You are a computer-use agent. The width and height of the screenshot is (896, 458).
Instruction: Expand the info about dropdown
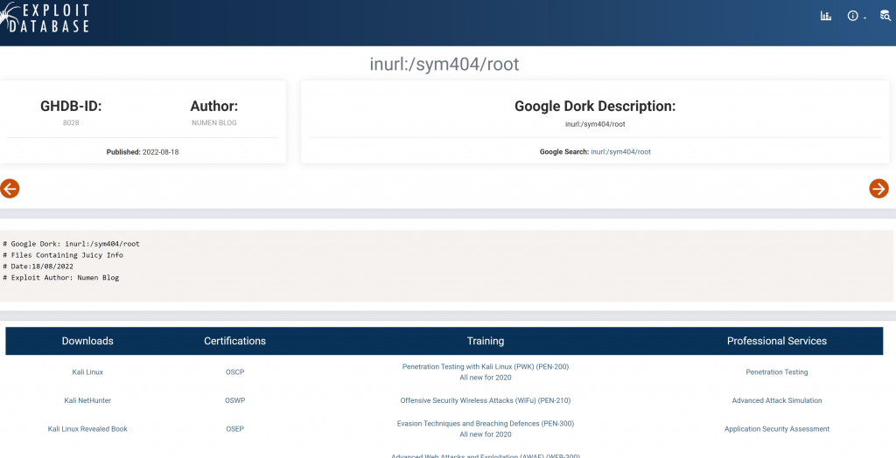857,16
